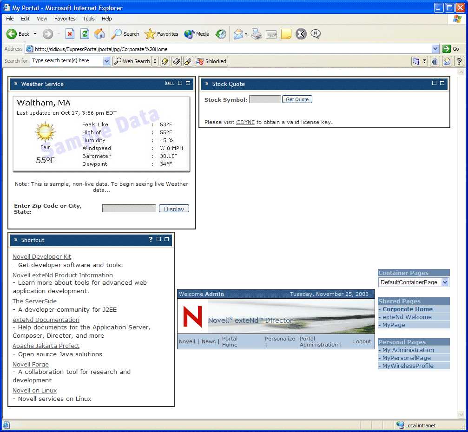Image resolution: width=468 pixels, height=432 pixels.
Task: Maximize the Weather Service portlet
Action: [188, 83]
